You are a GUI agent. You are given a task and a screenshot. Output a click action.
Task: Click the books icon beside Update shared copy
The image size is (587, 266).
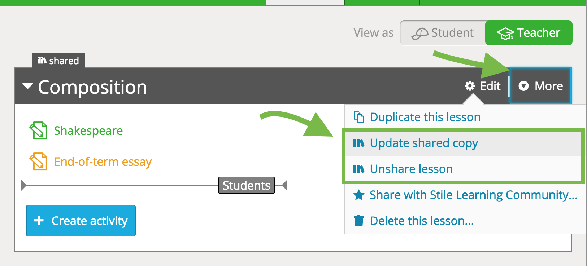(358, 143)
